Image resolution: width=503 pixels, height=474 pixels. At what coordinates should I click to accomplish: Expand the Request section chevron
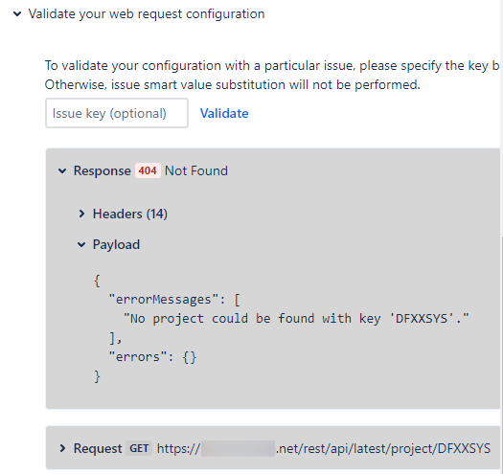click(62, 448)
